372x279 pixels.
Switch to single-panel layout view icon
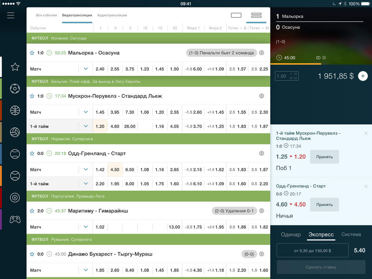pos(236,15)
